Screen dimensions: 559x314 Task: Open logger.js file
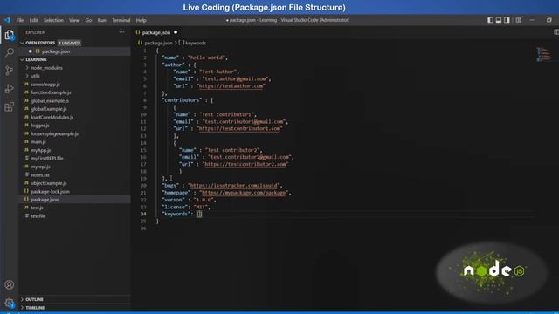pos(40,126)
